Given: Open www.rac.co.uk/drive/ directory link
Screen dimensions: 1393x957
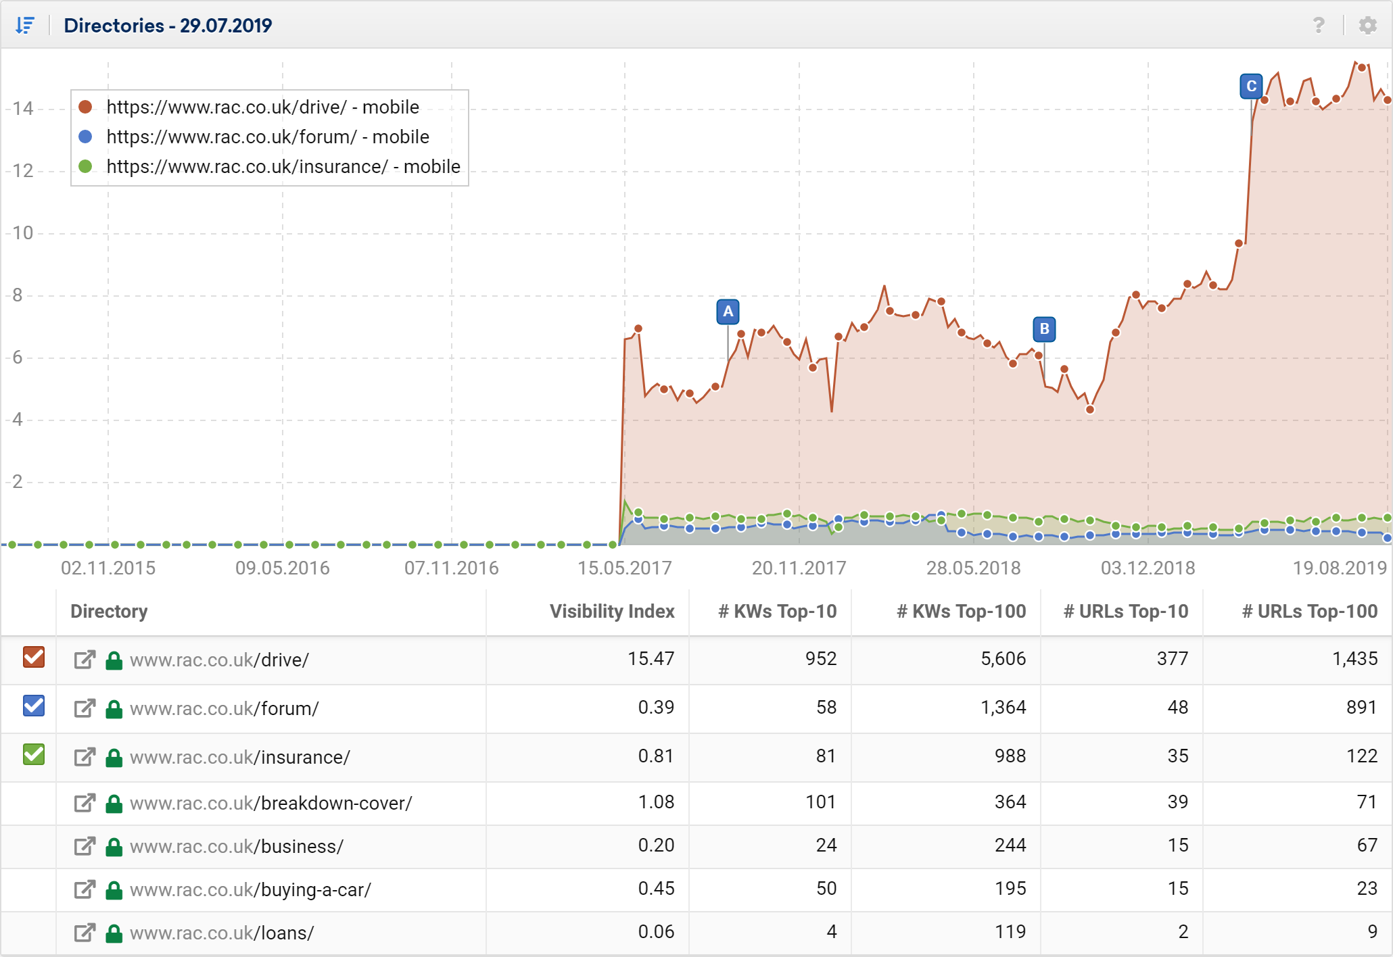Looking at the screenshot, I should point(220,660).
